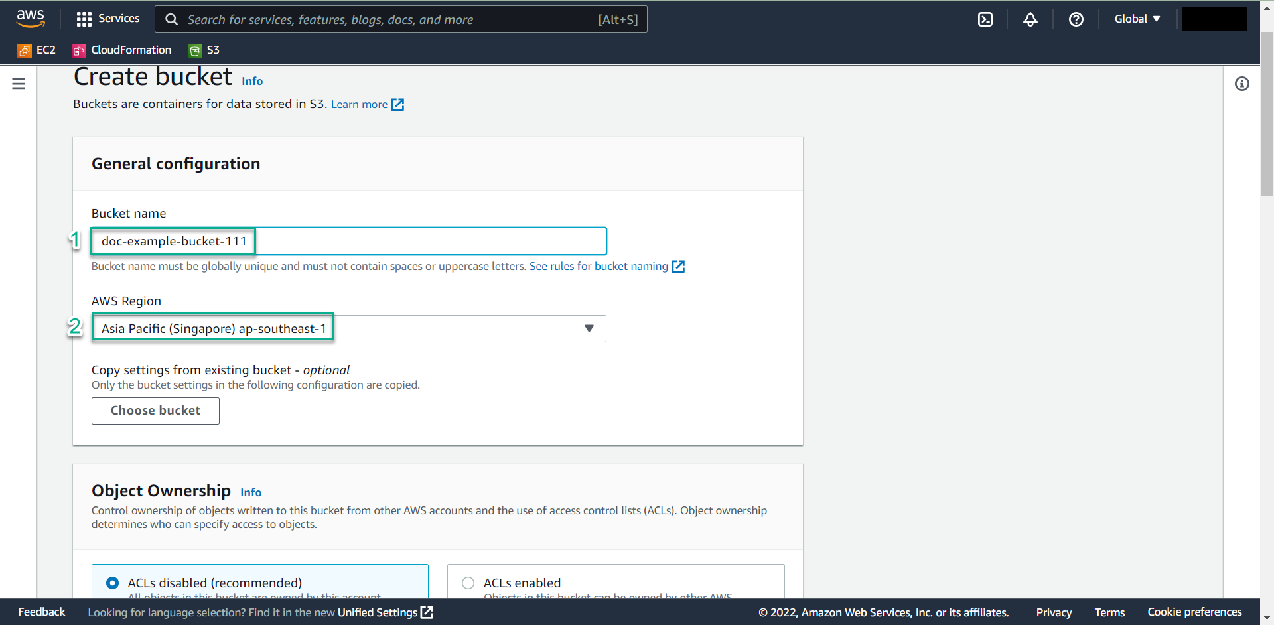
Task: Click the search magnifier icon
Action: click(x=171, y=19)
